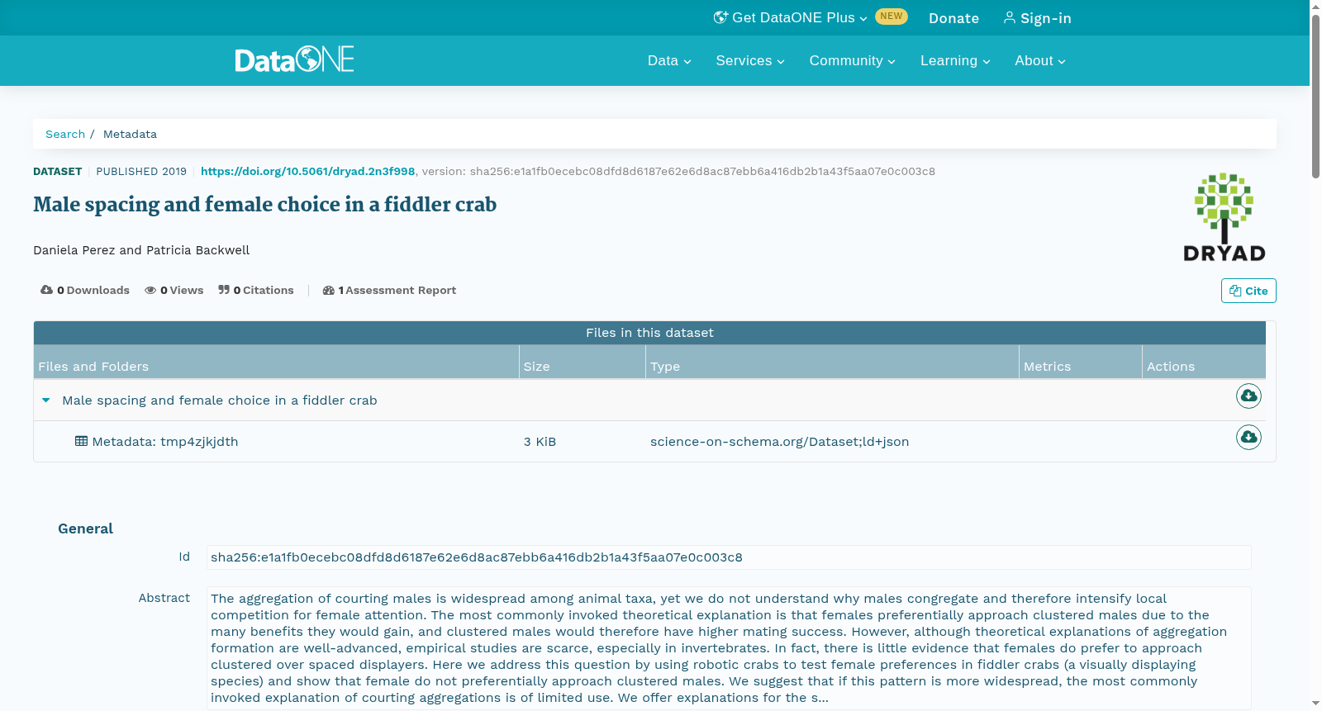The image size is (1322, 711).
Task: Click the scrollbar down arrow
Action: tap(1315, 704)
